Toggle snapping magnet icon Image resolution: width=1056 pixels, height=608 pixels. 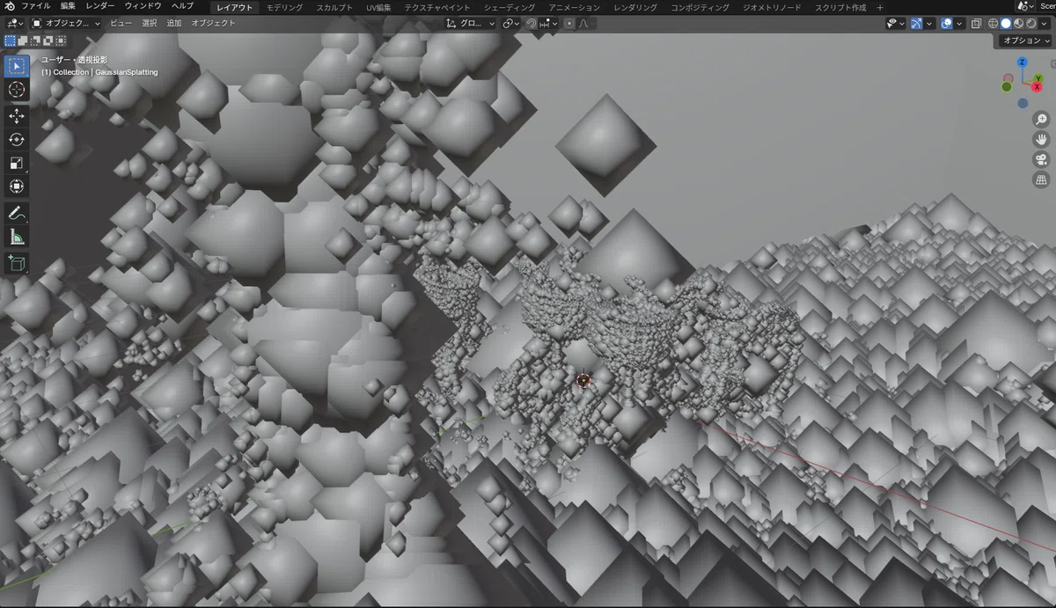(x=532, y=24)
